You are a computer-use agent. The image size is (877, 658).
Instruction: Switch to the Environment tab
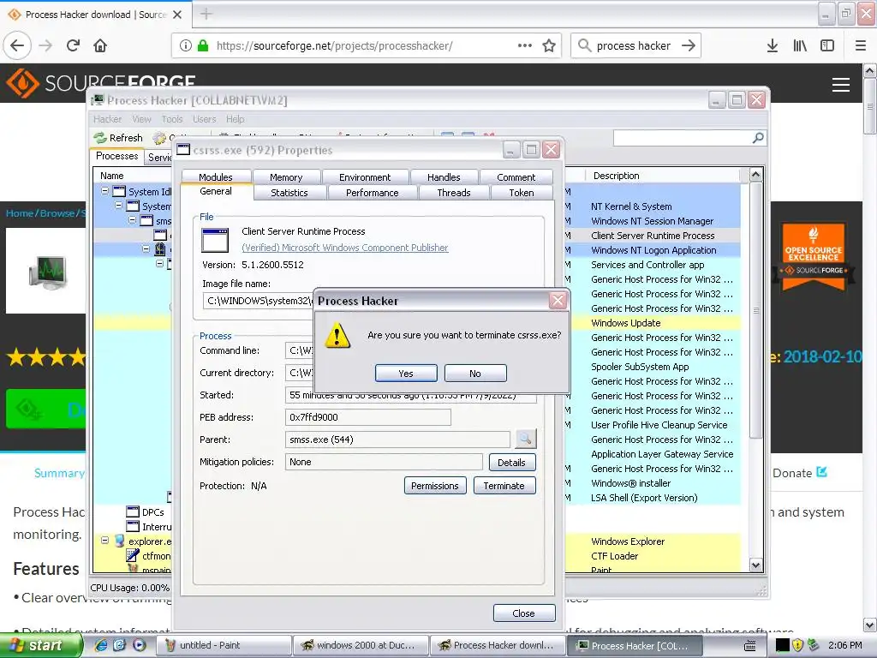pos(365,176)
